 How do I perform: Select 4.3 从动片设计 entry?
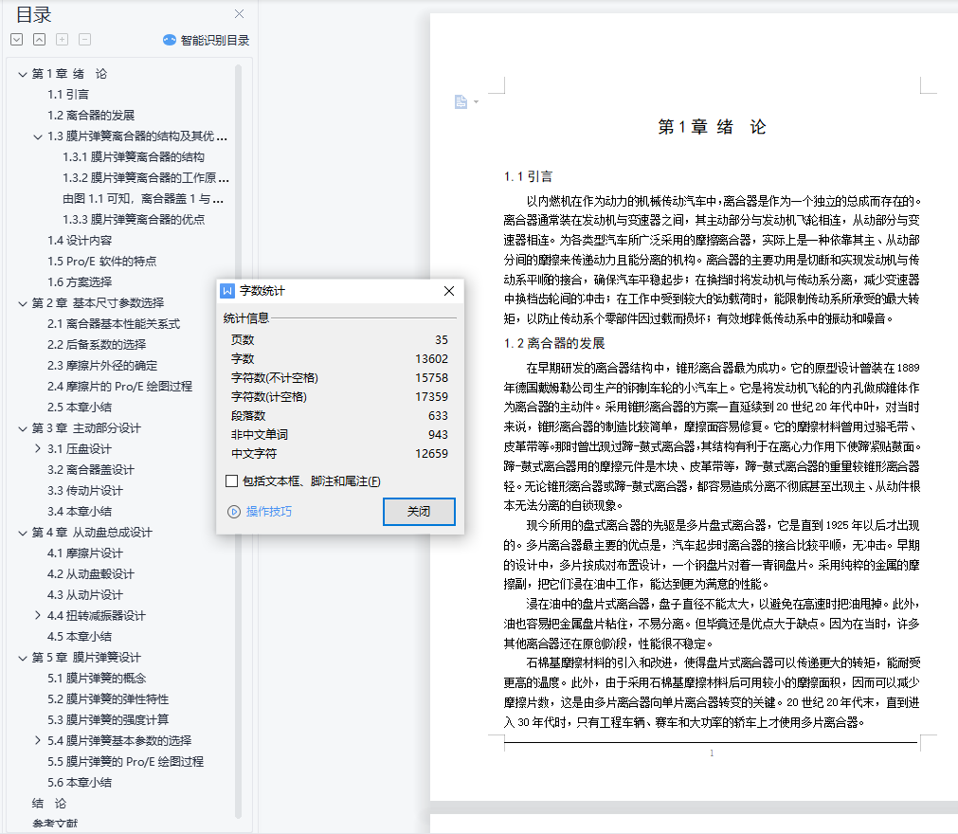tap(85, 595)
